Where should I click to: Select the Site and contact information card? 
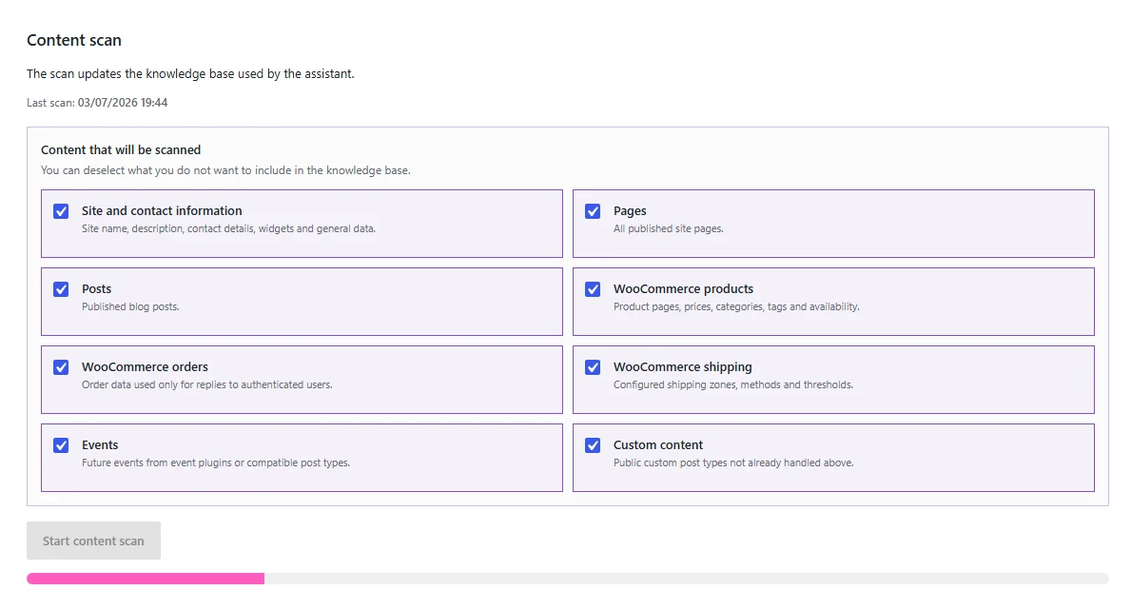click(x=302, y=224)
